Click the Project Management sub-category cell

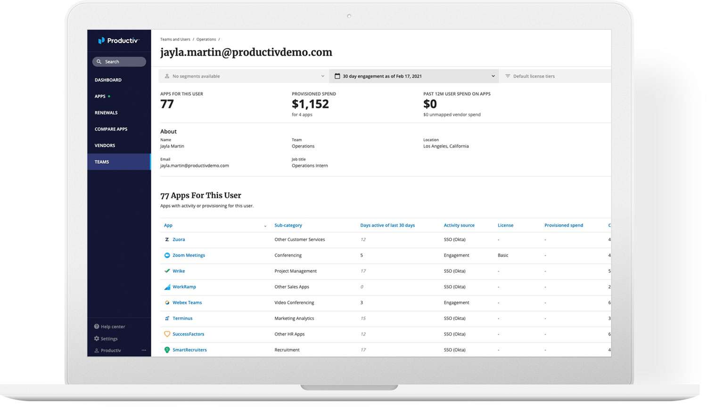[296, 271]
